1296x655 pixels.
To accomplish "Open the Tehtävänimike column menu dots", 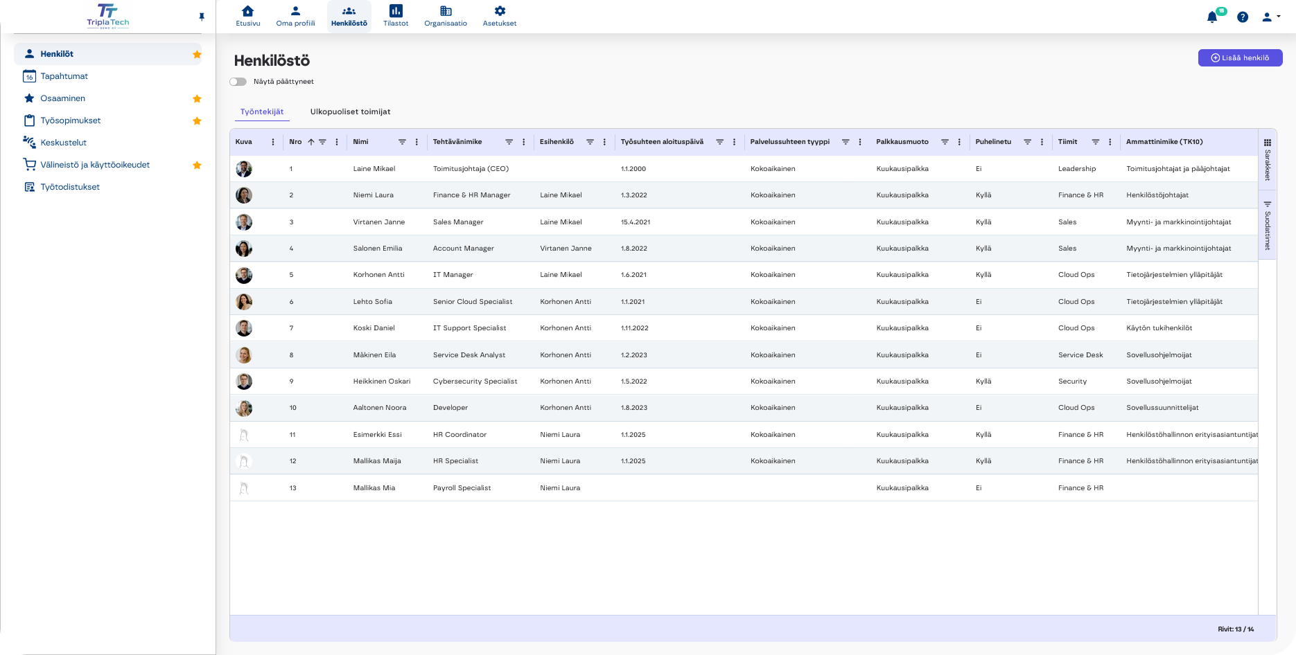I will click(523, 142).
